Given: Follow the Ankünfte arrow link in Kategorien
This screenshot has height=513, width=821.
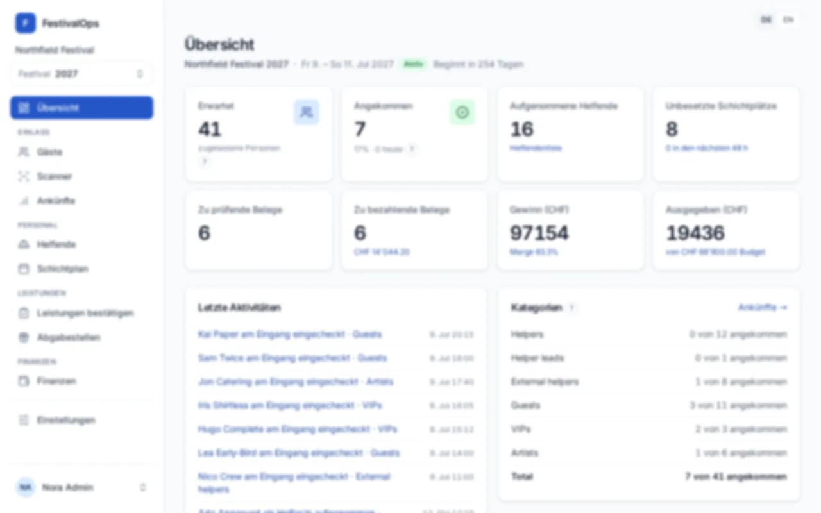Looking at the screenshot, I should (x=763, y=308).
